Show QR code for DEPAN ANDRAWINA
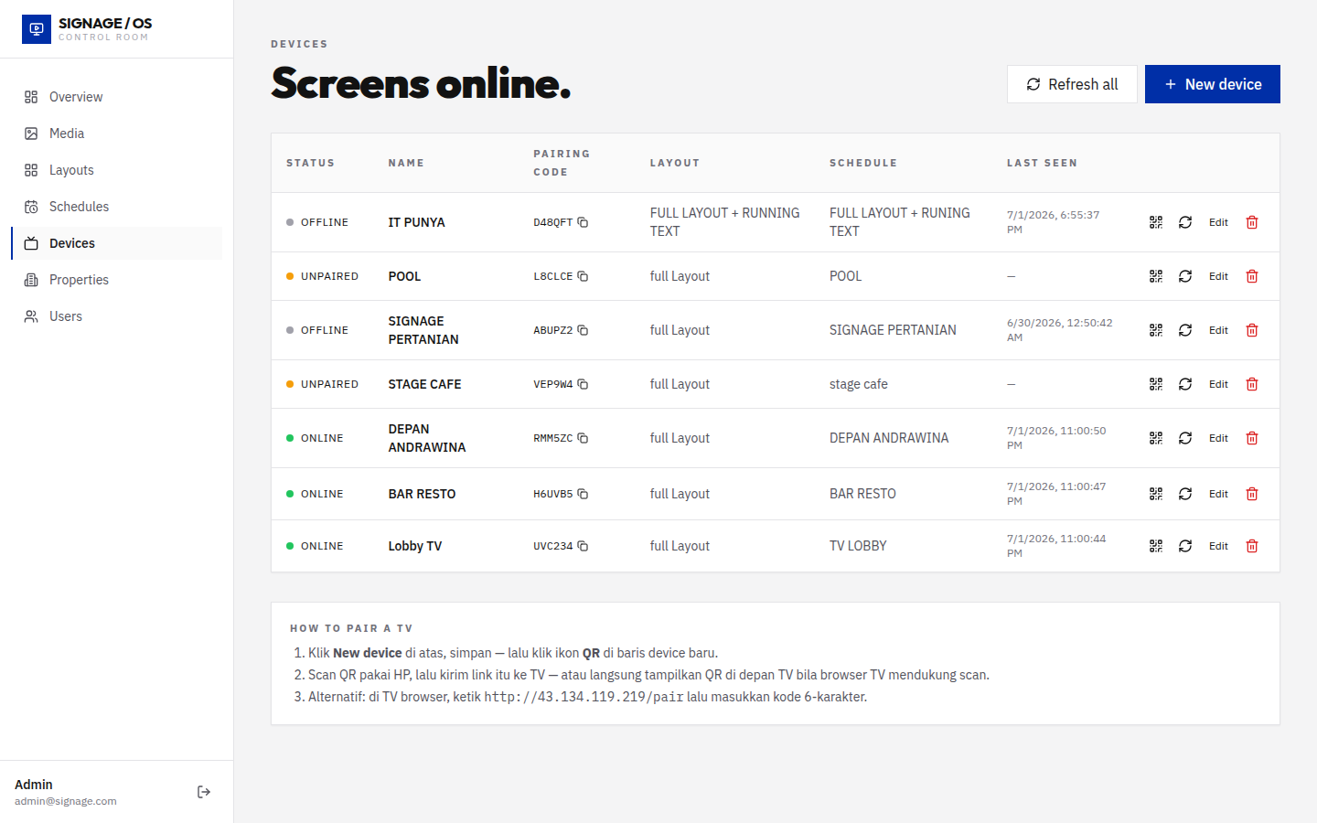1317x823 pixels. pyautogui.click(x=1156, y=438)
